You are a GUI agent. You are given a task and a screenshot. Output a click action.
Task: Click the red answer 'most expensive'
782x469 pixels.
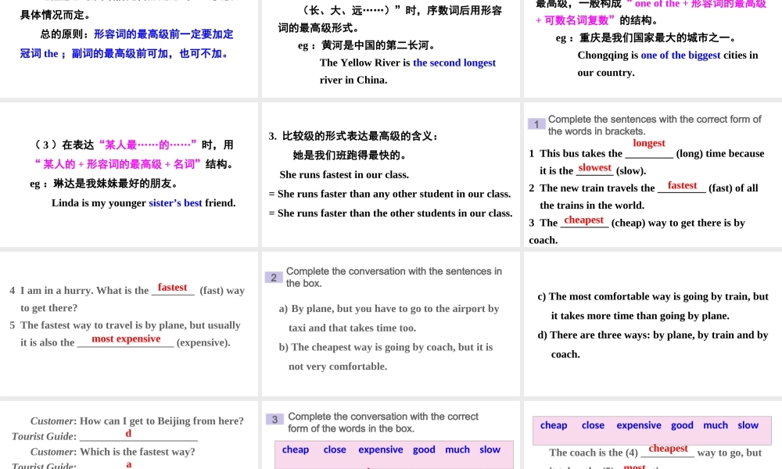[x=126, y=339]
